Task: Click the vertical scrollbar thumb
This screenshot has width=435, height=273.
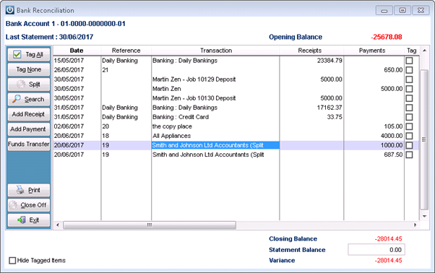Action: point(424,139)
